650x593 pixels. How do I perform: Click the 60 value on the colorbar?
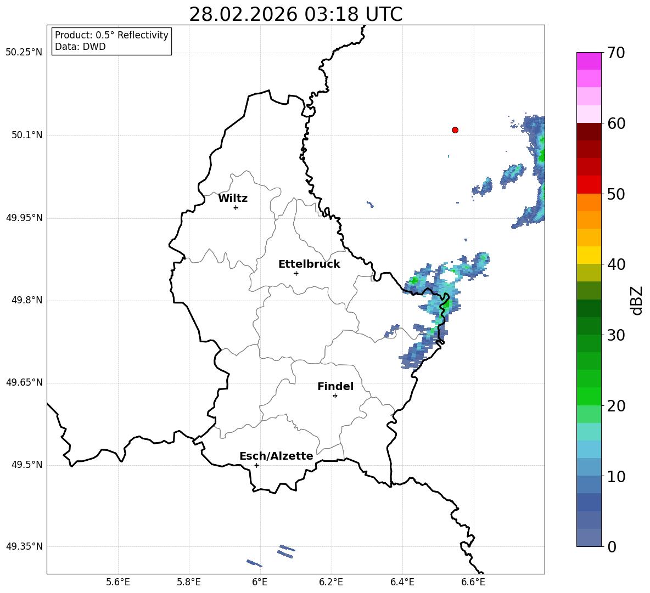coord(616,123)
